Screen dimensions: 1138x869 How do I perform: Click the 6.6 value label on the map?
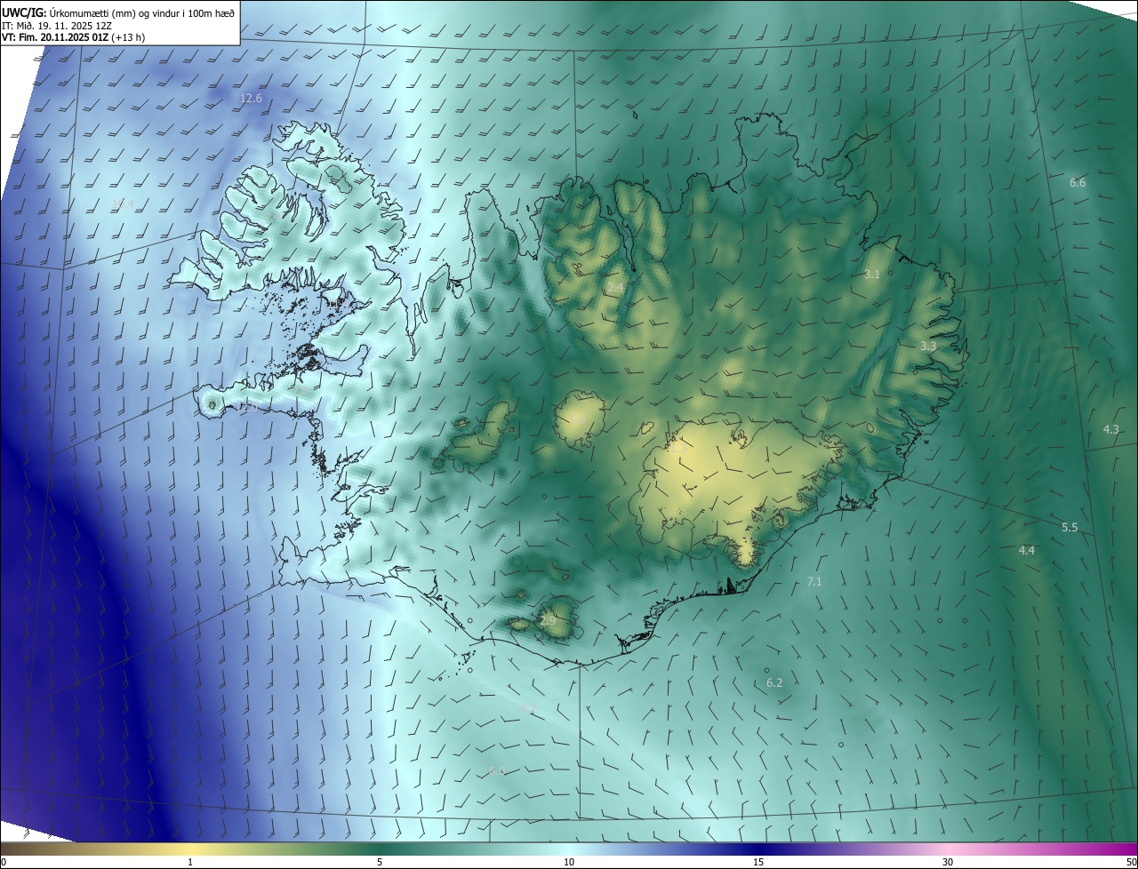(1078, 182)
